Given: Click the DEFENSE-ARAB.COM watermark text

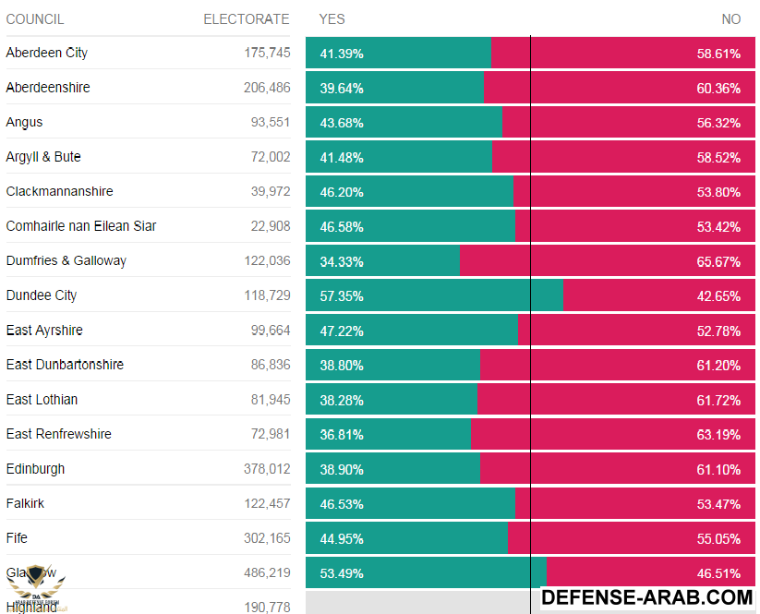Looking at the screenshot, I should (x=646, y=598).
